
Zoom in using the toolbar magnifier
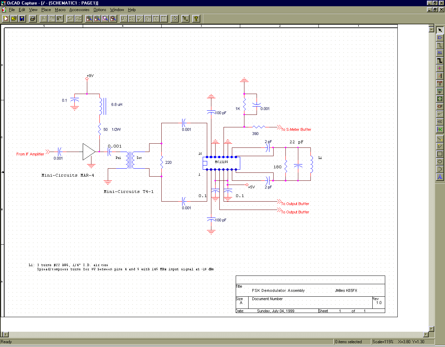pyautogui.click(x=89, y=18)
